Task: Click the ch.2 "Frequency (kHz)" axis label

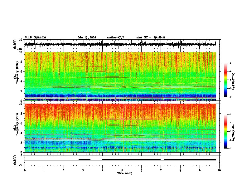Action: coord(17,124)
